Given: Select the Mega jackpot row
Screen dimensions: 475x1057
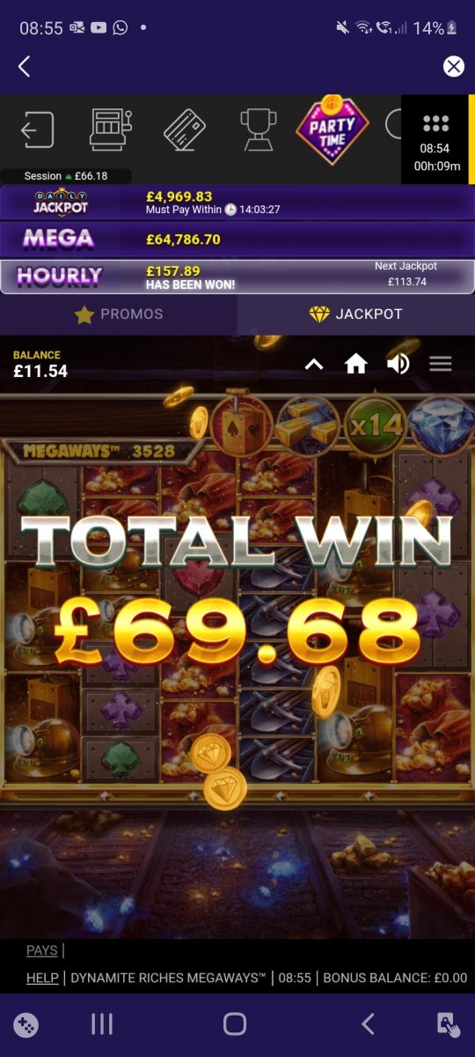Looking at the screenshot, I should click(237, 239).
